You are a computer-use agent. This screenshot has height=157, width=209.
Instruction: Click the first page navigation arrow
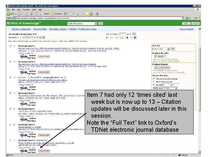coord(107,38)
